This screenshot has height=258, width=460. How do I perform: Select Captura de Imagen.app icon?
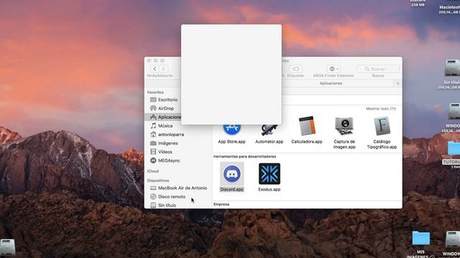coord(344,126)
